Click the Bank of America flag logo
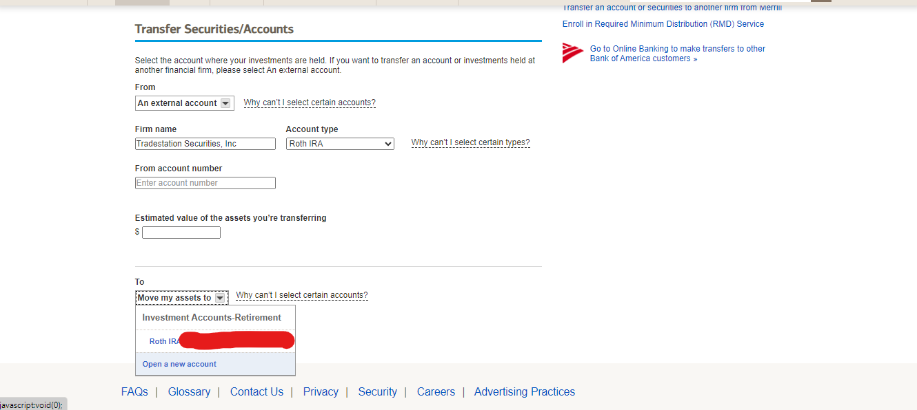917x410 pixels. pyautogui.click(x=573, y=53)
